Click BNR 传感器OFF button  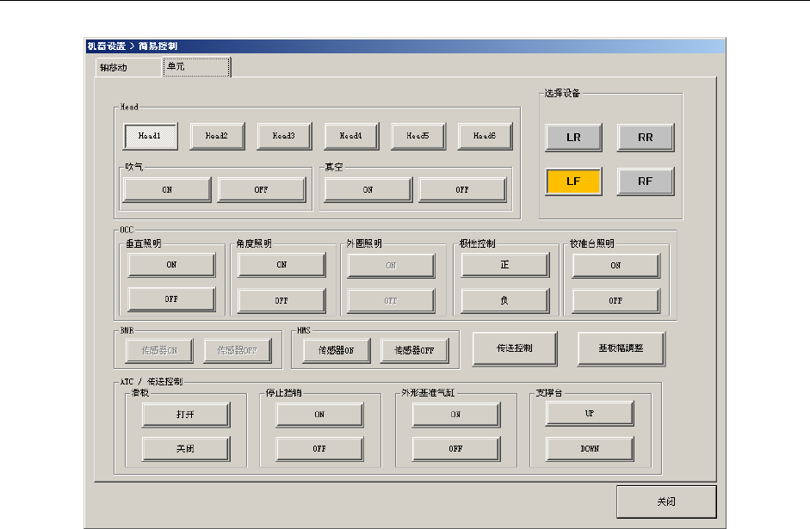tap(238, 351)
